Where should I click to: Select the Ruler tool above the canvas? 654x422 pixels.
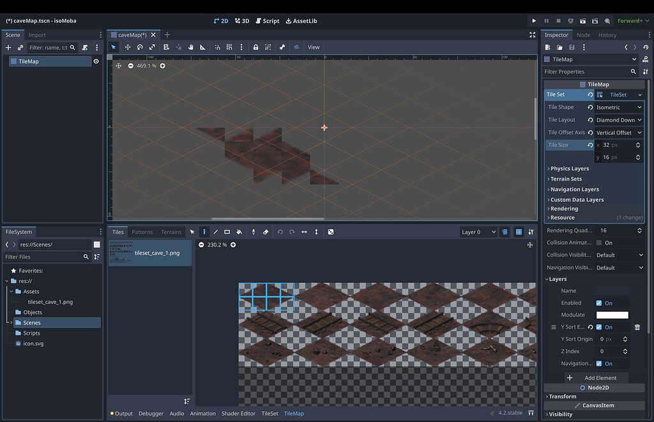coord(202,47)
